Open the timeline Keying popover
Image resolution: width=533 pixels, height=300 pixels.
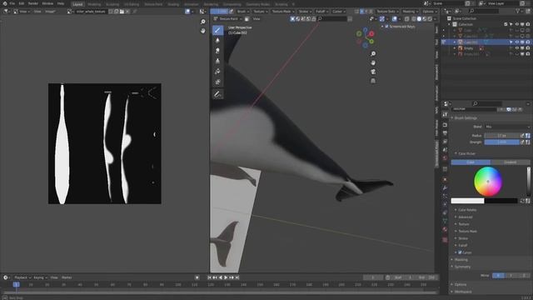point(40,277)
